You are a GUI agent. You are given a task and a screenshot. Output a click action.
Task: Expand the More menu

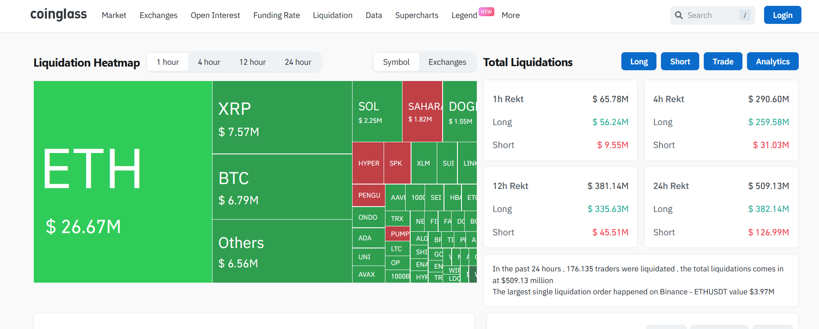coord(511,15)
